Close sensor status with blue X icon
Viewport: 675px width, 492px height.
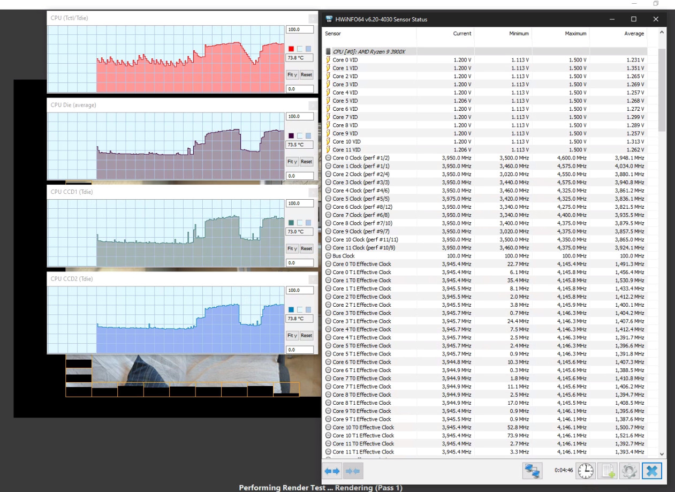[652, 471]
